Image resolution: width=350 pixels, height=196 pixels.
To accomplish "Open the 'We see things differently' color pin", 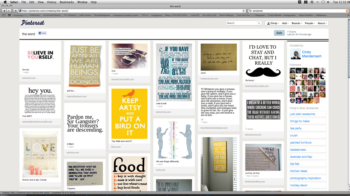I will click(x=174, y=140).
